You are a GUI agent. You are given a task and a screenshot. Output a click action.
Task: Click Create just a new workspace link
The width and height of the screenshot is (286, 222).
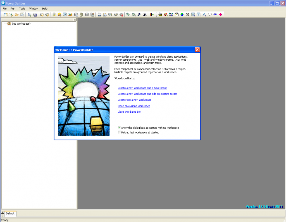[134, 100]
